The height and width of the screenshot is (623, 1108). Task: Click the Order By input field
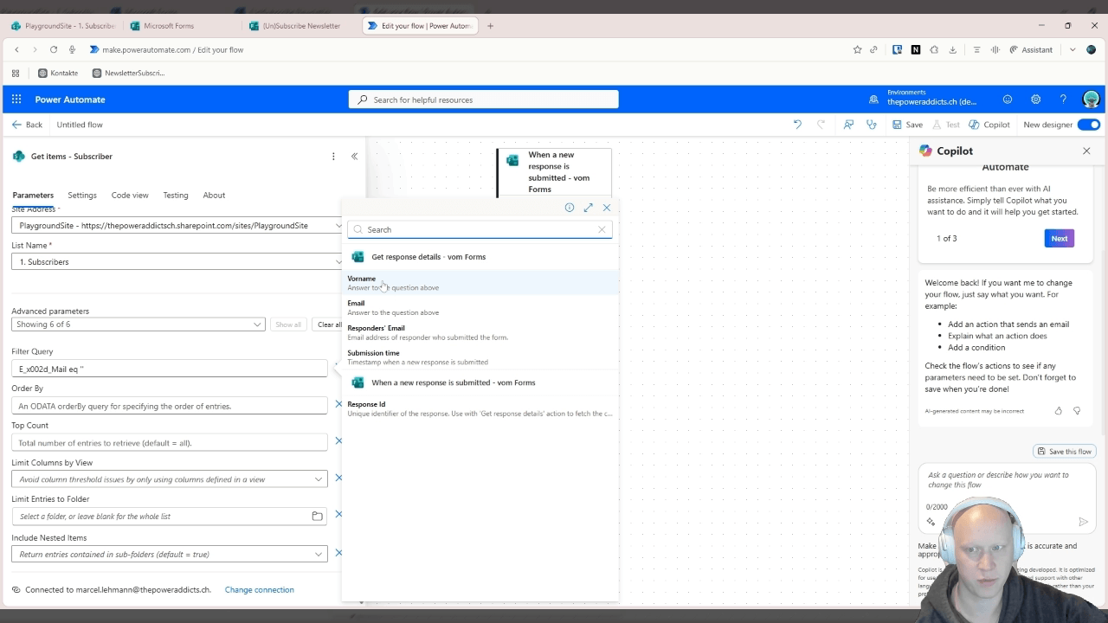click(x=170, y=406)
